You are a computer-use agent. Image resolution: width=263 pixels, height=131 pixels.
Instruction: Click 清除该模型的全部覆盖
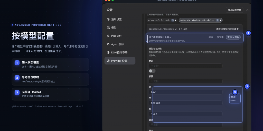click(x=227, y=29)
